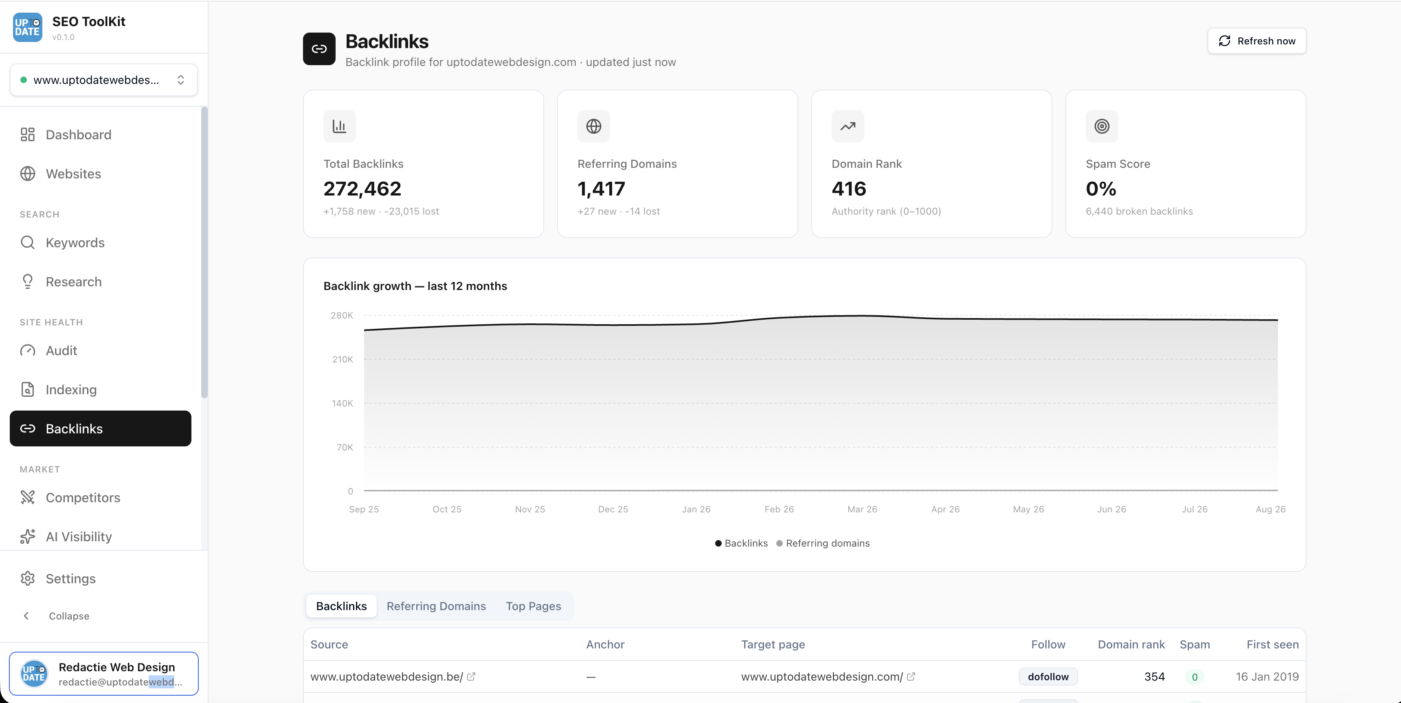
Task: Click the Domain Rank trending-up icon
Action: pyautogui.click(x=848, y=126)
